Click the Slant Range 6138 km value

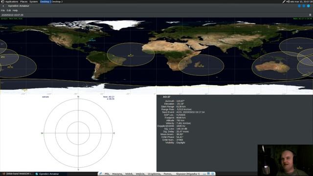click(x=181, y=107)
